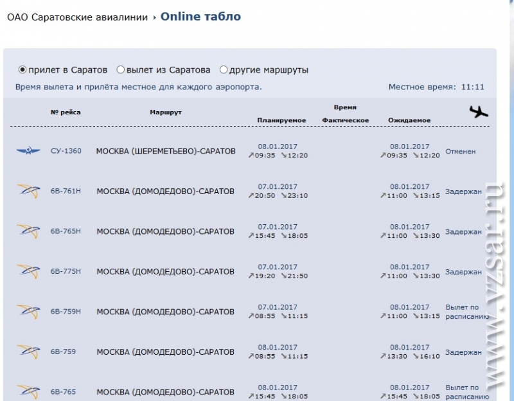Click the "Задержан" status for 6В-765Н

pos(463,232)
